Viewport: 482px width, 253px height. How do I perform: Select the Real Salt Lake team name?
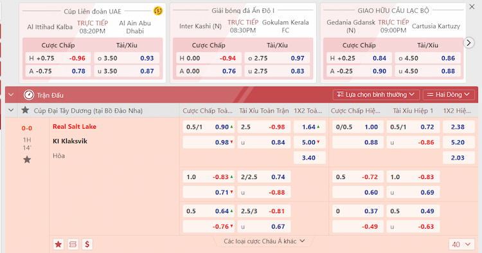[x=75, y=126]
